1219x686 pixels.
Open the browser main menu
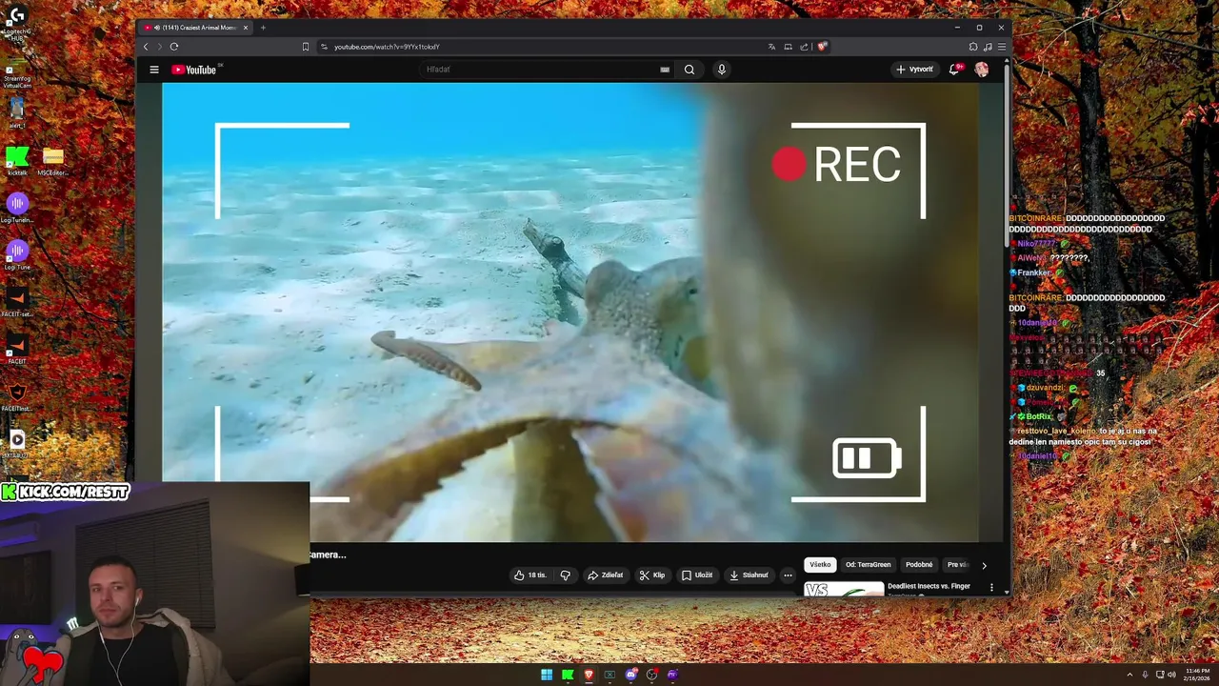1001,47
